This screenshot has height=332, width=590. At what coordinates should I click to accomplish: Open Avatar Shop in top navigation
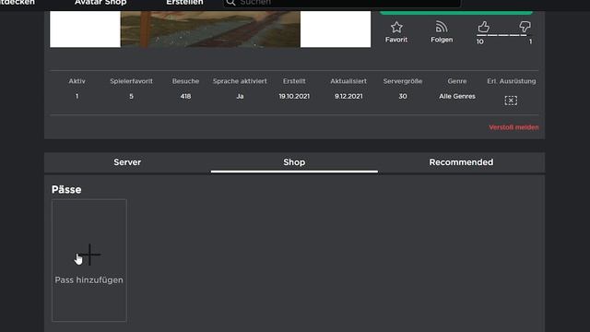100,3
